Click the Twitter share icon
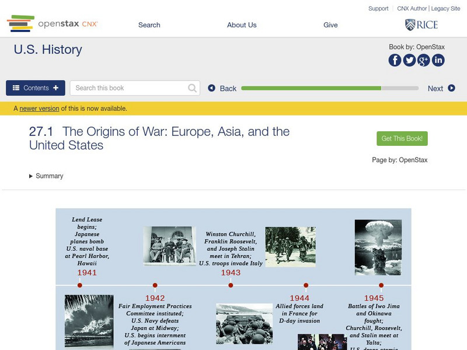Screen dimensions: 467x350 click(x=409, y=60)
